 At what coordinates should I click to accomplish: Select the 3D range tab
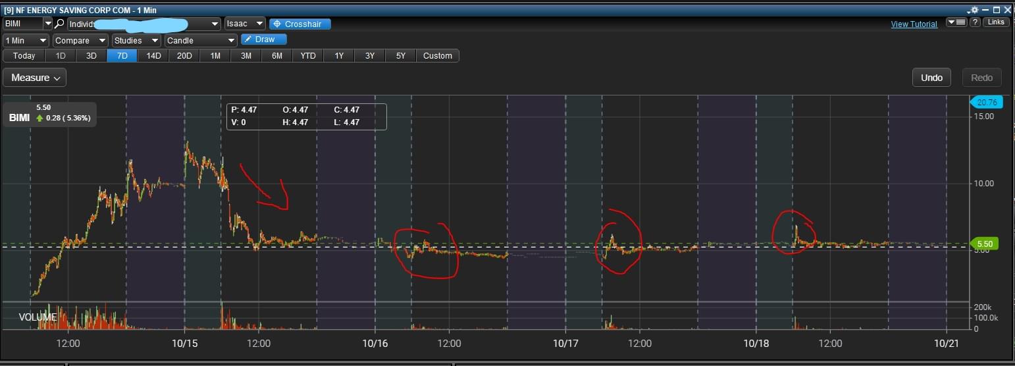point(91,56)
